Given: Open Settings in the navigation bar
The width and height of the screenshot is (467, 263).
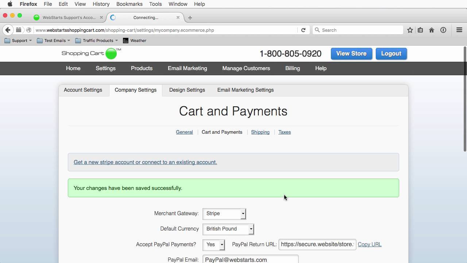Looking at the screenshot, I should tap(105, 68).
